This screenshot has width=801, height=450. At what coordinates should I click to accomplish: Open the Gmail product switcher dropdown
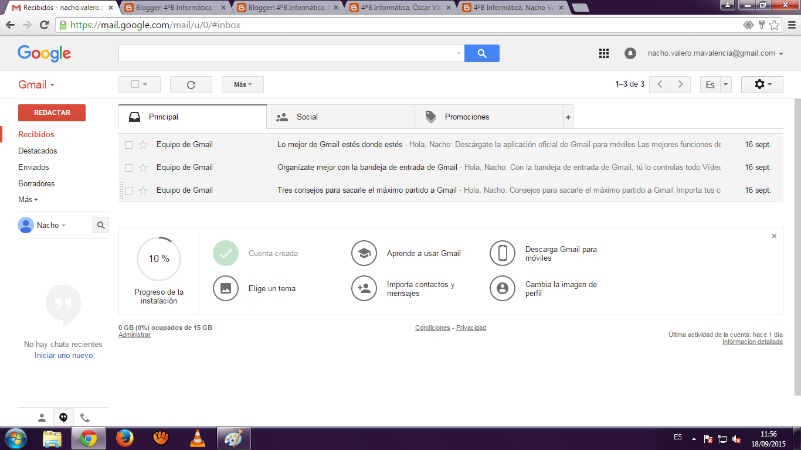point(36,84)
